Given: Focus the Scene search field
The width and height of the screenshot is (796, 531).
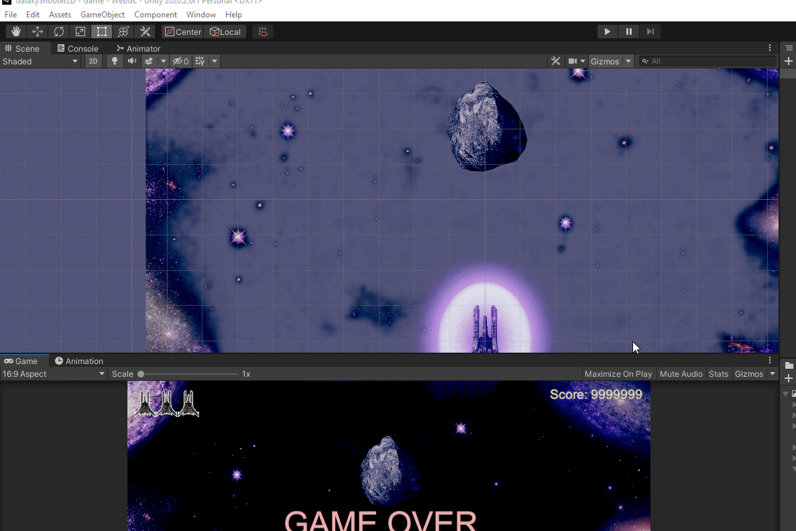Looking at the screenshot, I should 707,62.
